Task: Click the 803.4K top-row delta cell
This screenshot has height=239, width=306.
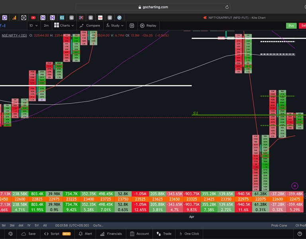Action: tap(37, 194)
